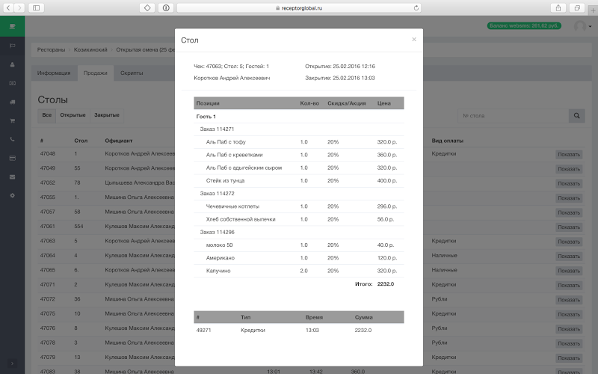Click the Вид оплаты column header

(x=447, y=141)
